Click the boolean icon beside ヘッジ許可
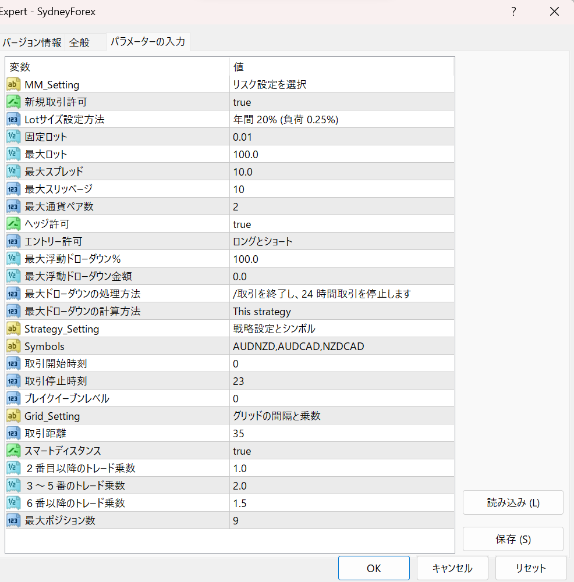This screenshot has height=582, width=574. coord(13,224)
